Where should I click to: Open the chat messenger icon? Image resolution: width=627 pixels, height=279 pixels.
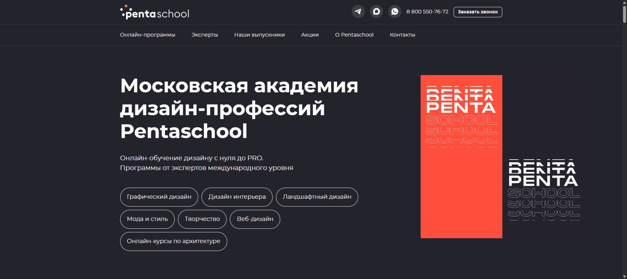pyautogui.click(x=377, y=12)
